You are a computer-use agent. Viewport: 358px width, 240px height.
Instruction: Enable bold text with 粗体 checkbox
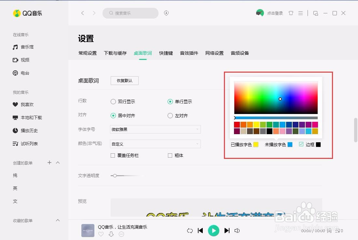click(170, 155)
